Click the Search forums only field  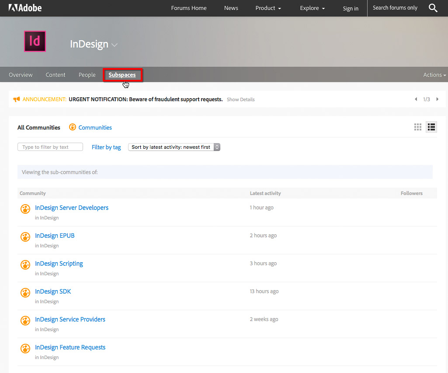click(395, 8)
